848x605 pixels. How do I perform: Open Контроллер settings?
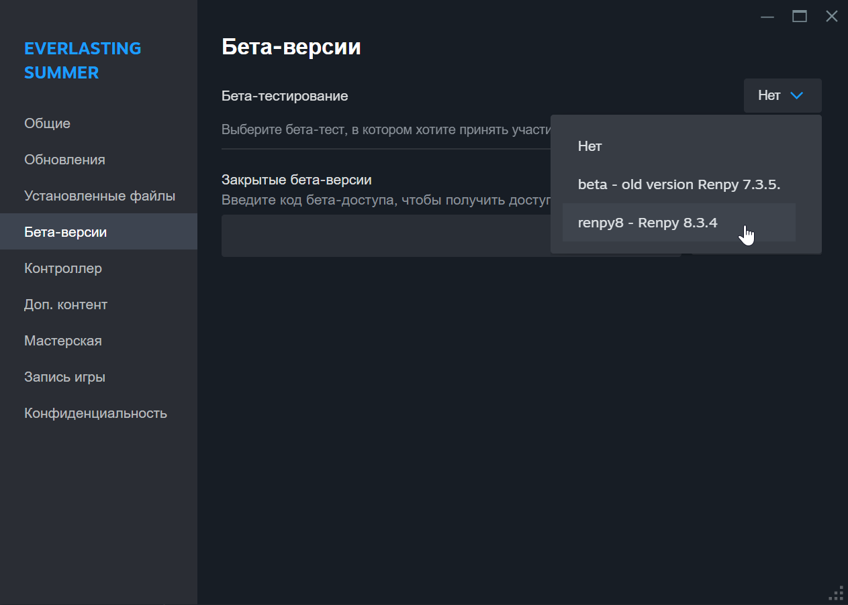[x=63, y=268]
